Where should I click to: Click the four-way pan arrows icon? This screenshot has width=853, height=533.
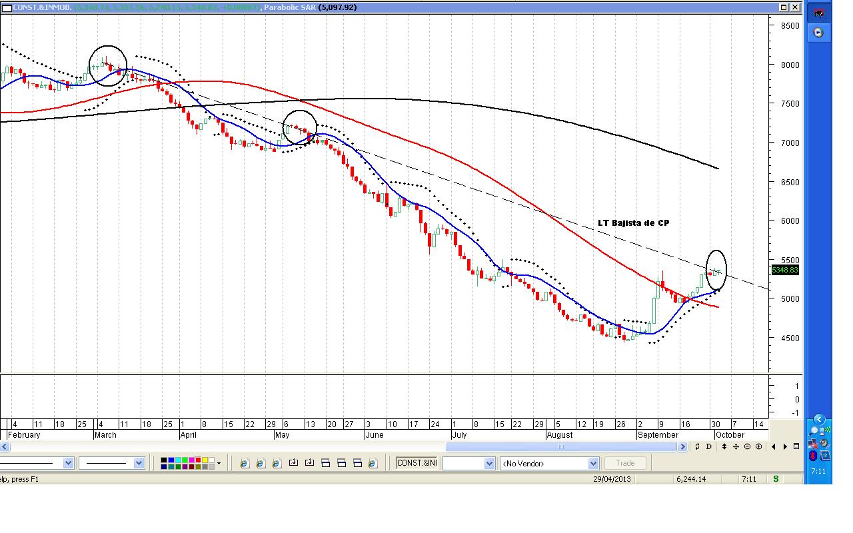[x=736, y=447]
